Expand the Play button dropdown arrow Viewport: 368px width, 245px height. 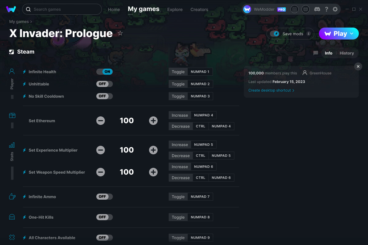click(x=352, y=34)
